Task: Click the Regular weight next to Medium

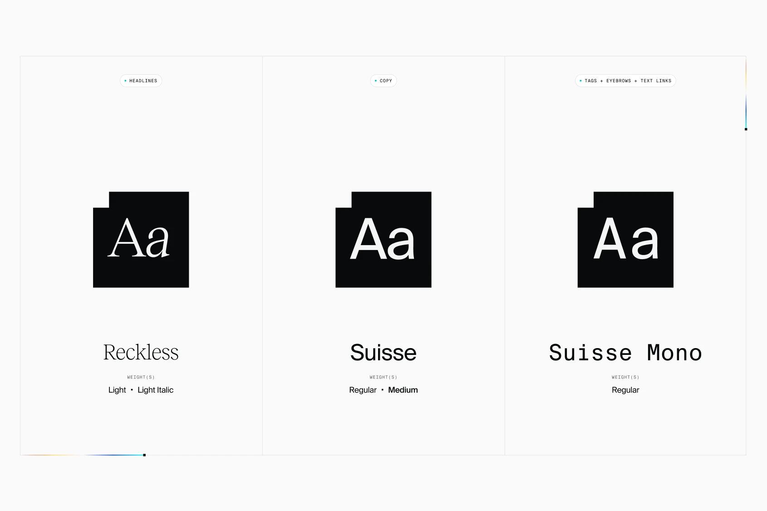Action: [x=363, y=390]
